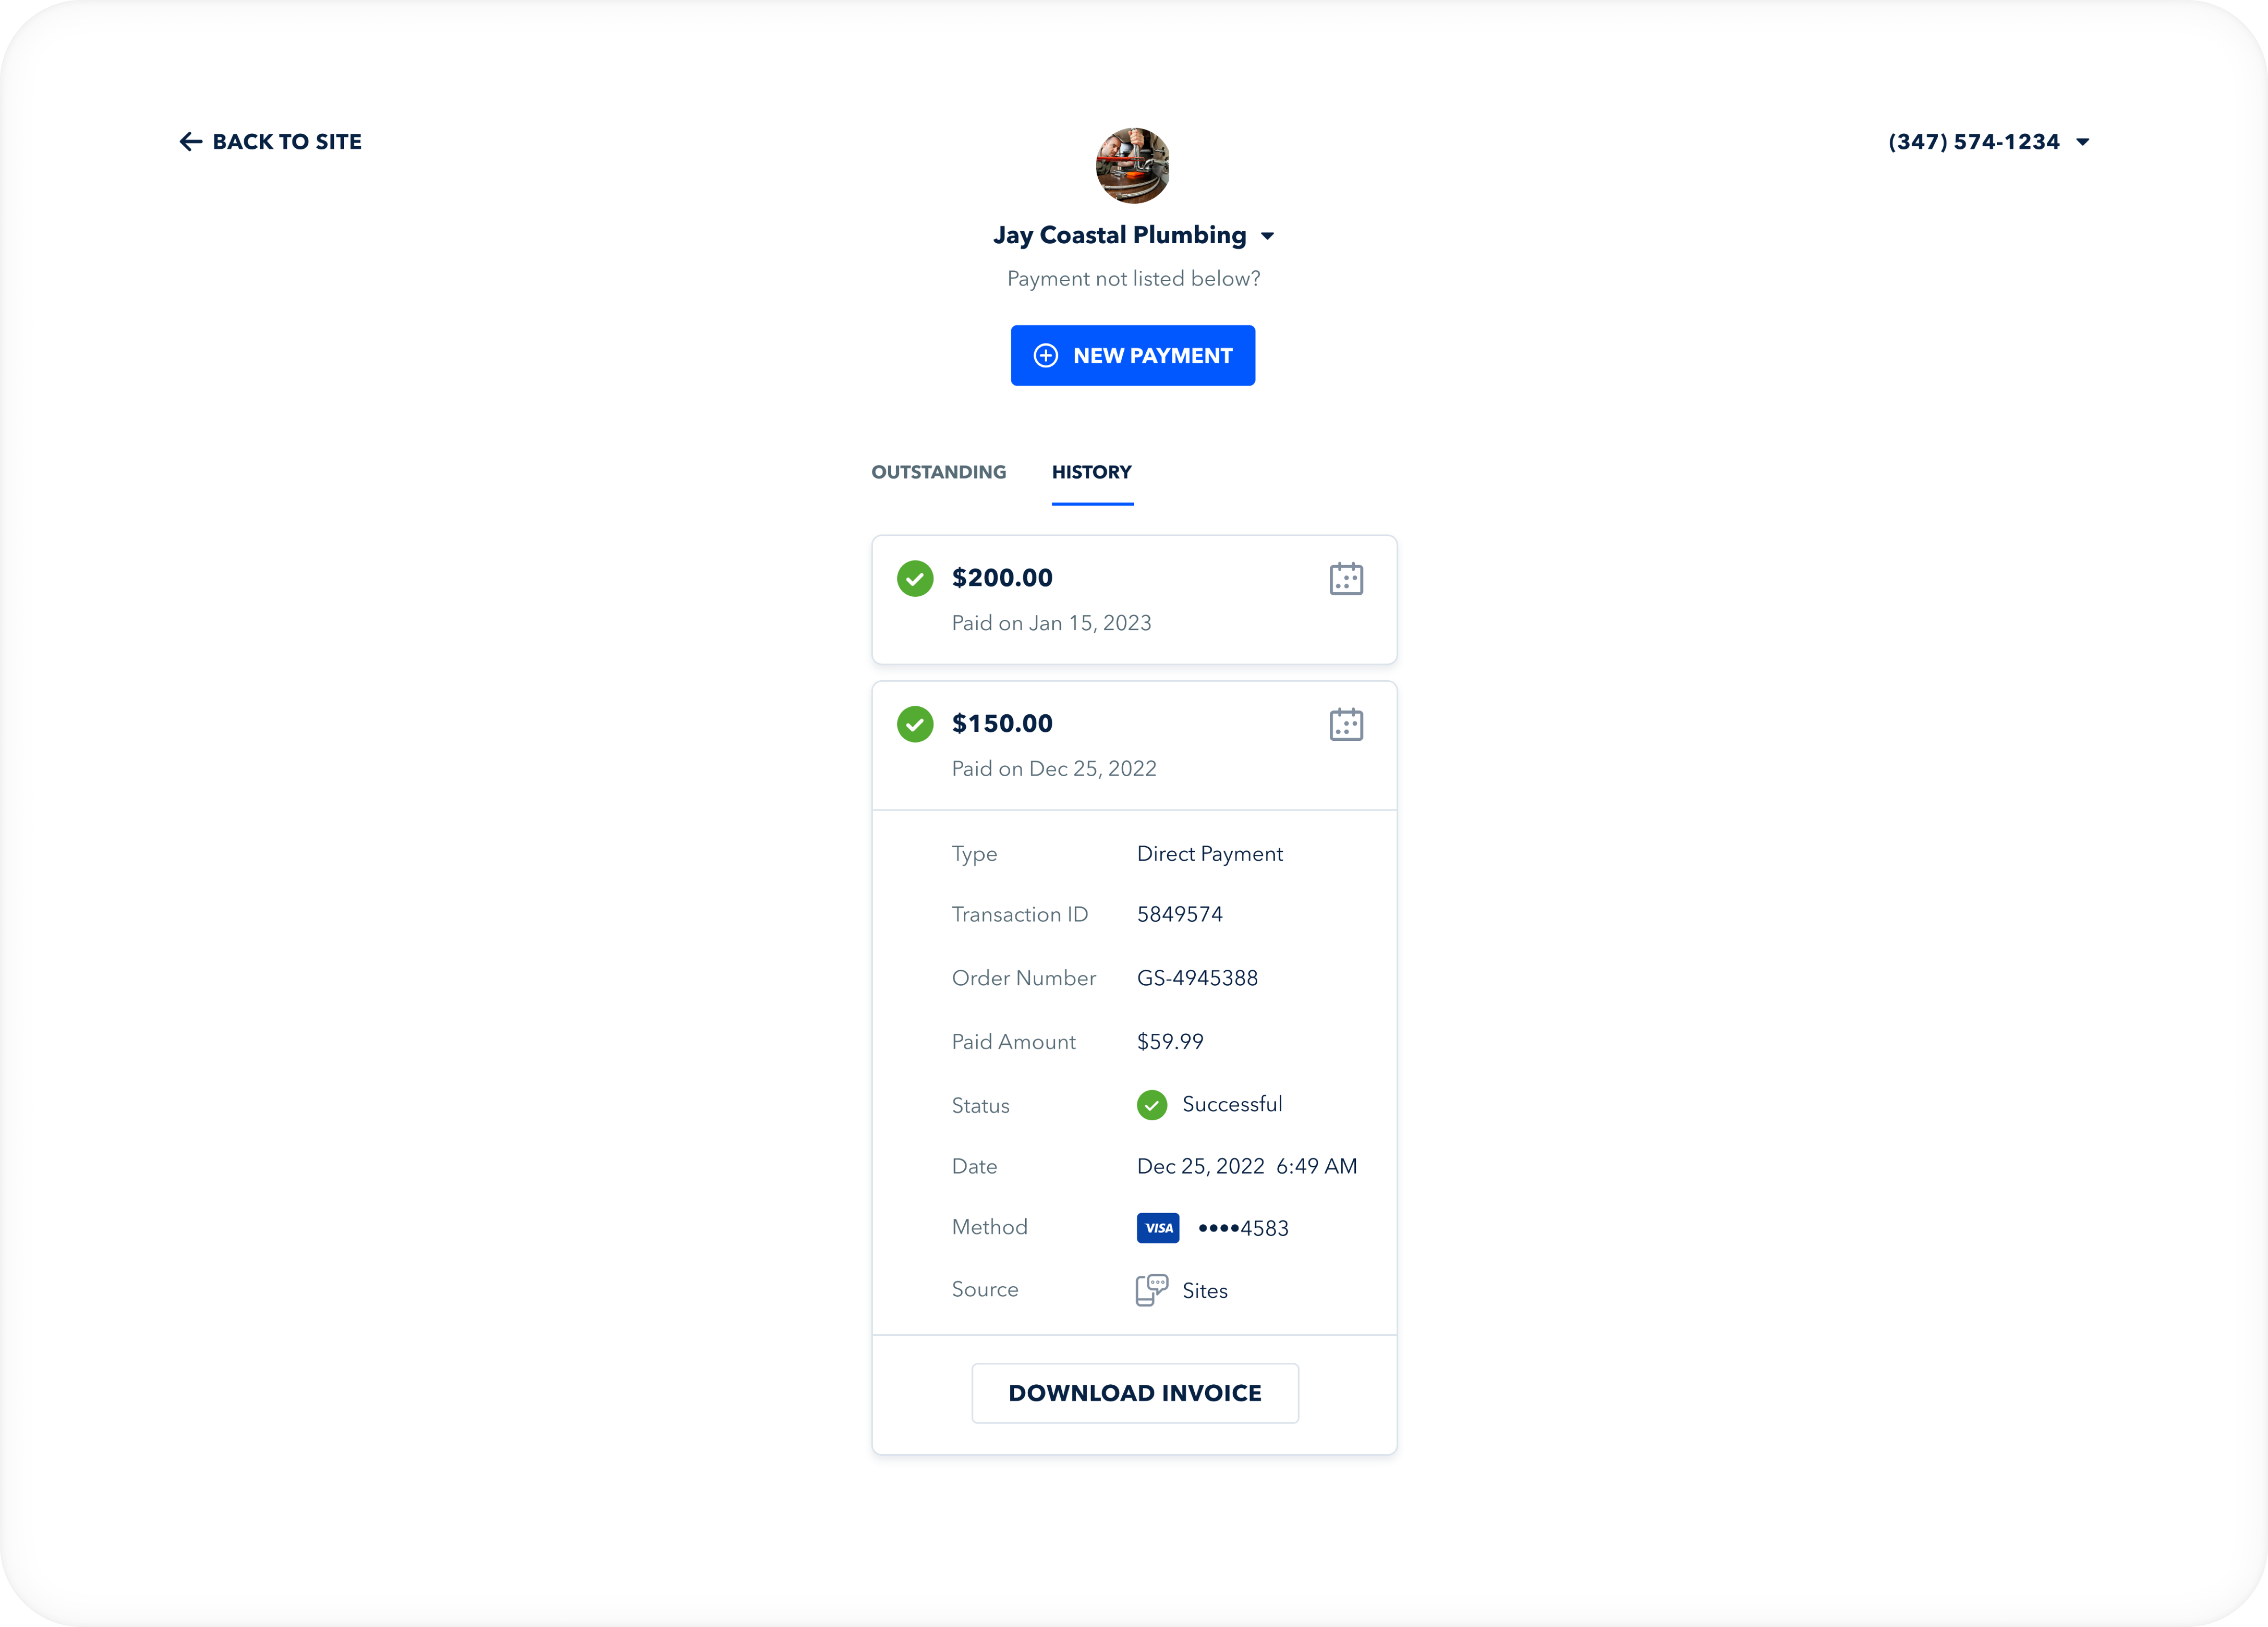Switch to the Outstanding tab
The image size is (2268, 1627).
[x=938, y=472]
